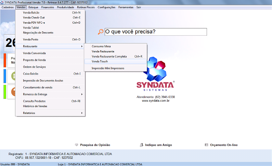Expand the Relatórios submenu arrow
Viewport: 272px width, 166px height.
(82, 113)
